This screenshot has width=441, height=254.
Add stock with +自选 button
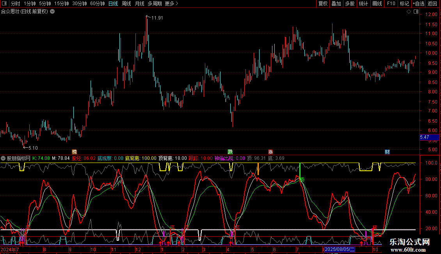[418, 4]
